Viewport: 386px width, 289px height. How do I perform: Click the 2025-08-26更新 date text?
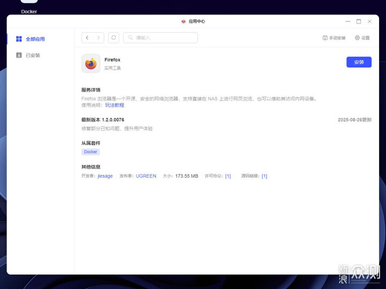(x=354, y=120)
